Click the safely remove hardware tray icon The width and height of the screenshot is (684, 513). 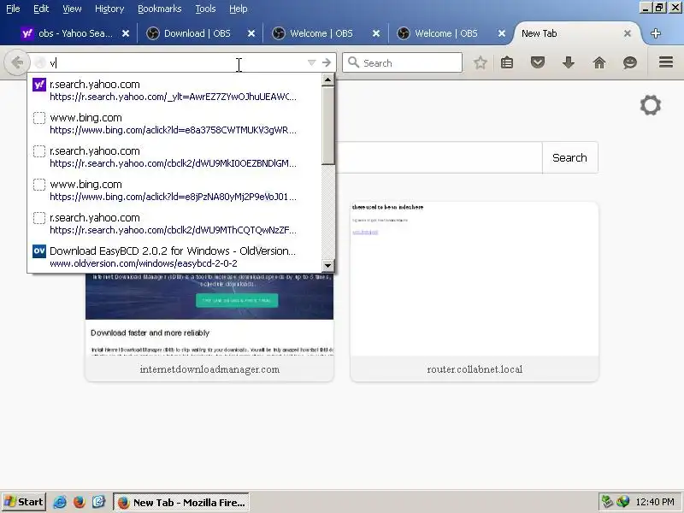pyautogui.click(x=607, y=502)
